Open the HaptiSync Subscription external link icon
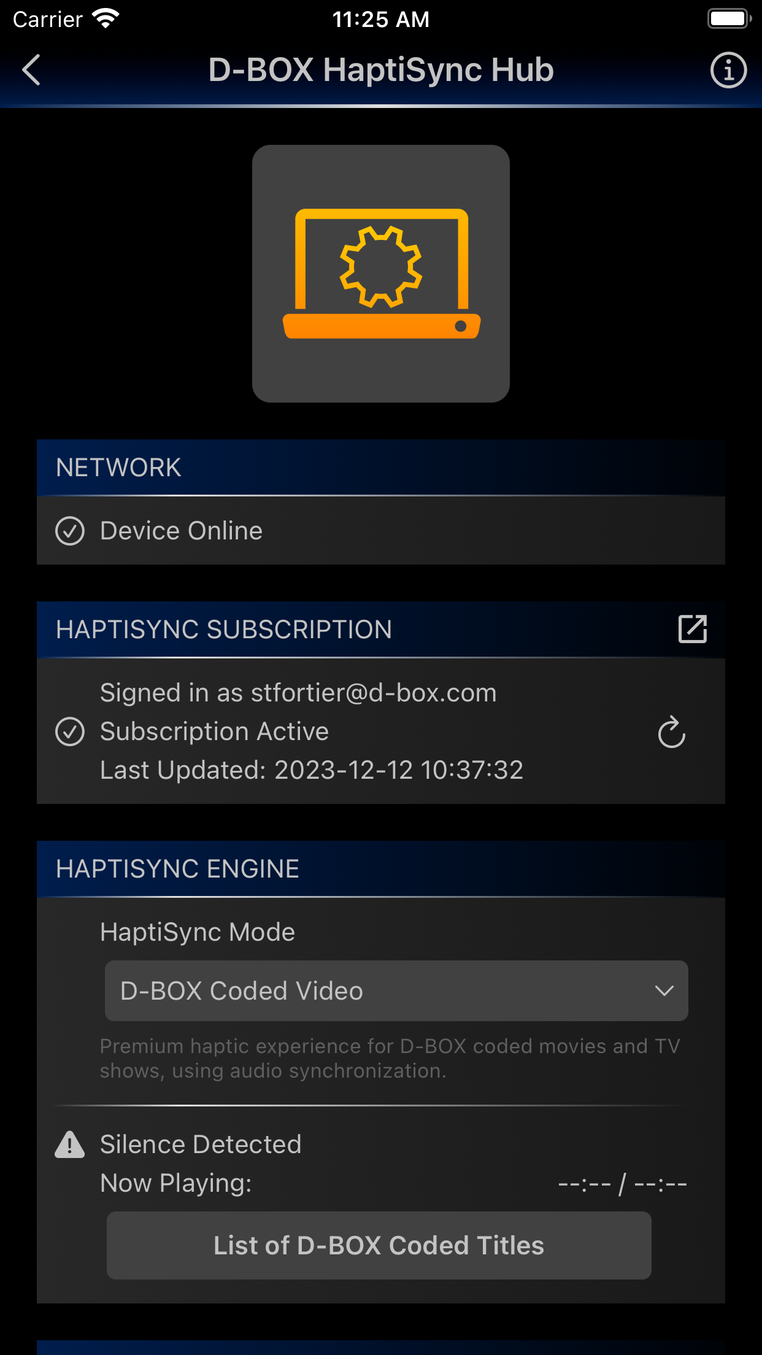762x1355 pixels. click(693, 629)
